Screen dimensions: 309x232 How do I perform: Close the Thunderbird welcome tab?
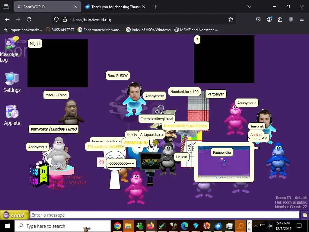tap(144, 7)
